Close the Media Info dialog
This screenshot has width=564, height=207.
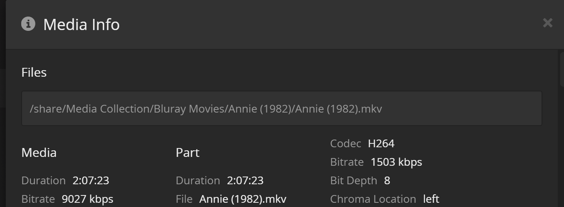pos(547,23)
